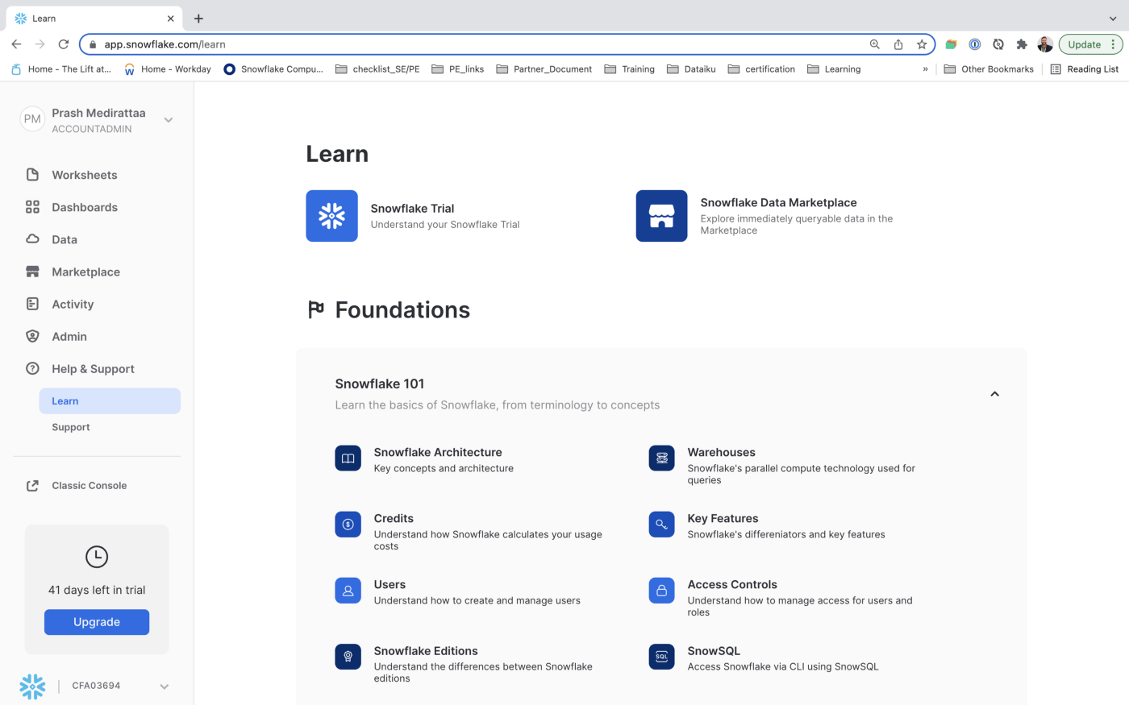
Task: Click the Access Controls lock icon
Action: (661, 591)
